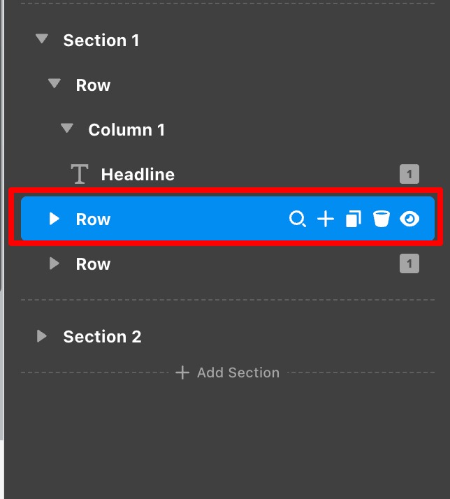
Task: Click the Add Section button
Action: coord(228,373)
